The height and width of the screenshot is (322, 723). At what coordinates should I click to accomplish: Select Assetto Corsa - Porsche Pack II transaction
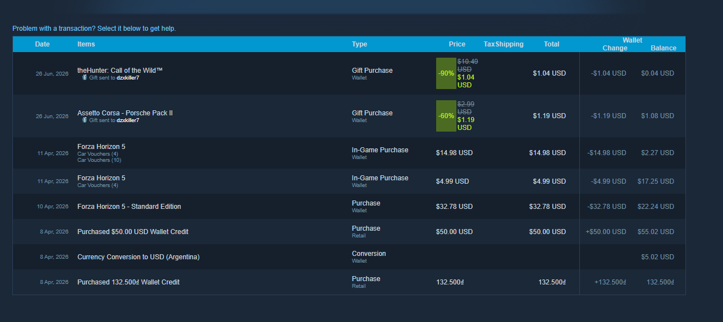(349, 116)
